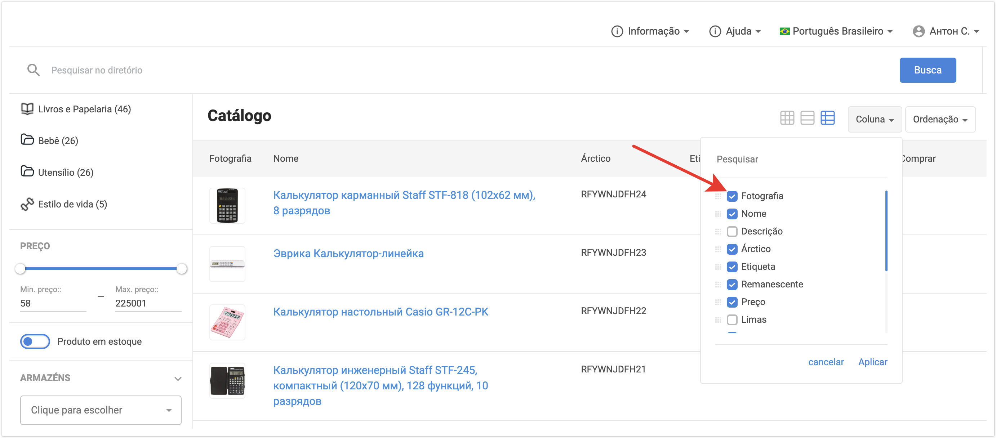Click the maximum price slider handle
The height and width of the screenshot is (438, 996).
181,268
